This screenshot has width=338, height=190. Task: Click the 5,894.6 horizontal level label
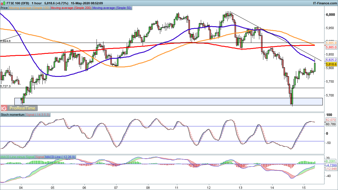click(x=5, y=41)
